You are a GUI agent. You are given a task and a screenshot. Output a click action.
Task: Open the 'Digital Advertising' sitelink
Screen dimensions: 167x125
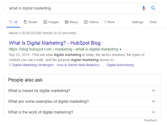coord(120,65)
